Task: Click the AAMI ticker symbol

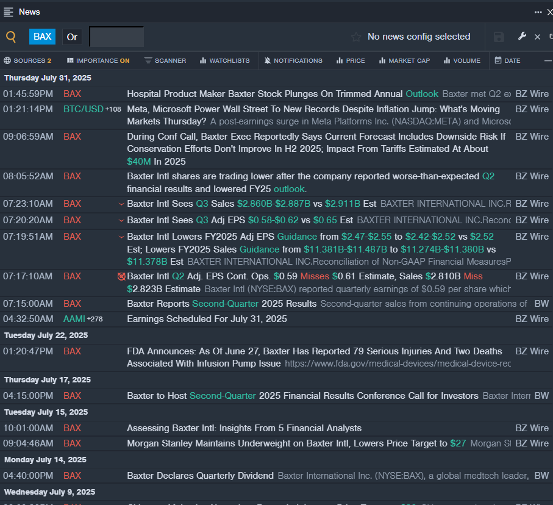Action: (x=74, y=319)
